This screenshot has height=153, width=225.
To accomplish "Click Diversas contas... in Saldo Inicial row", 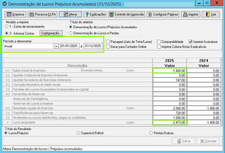I will [x=93, y=70].
